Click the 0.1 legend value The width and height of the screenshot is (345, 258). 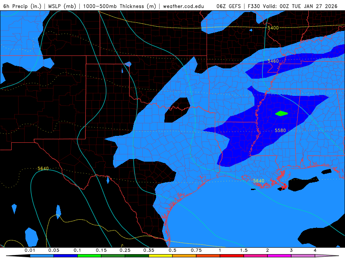click(77, 250)
